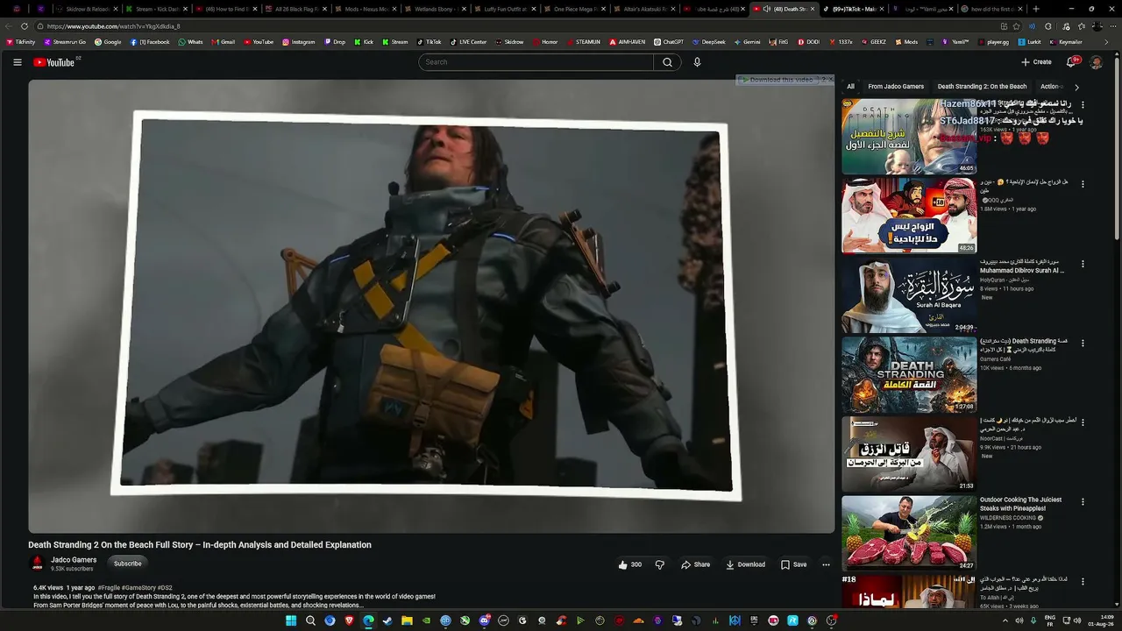Image resolution: width=1122 pixels, height=631 pixels.
Task: Open the #Fragile hashtag link
Action: [x=110, y=588]
